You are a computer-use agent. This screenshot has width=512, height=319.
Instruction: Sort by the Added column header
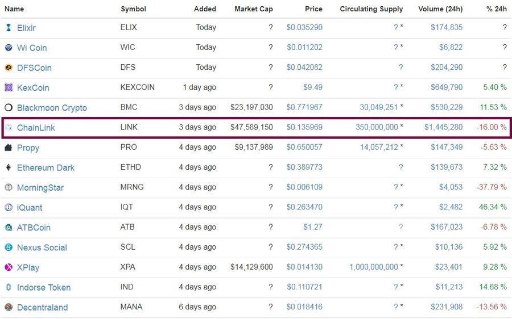205,9
